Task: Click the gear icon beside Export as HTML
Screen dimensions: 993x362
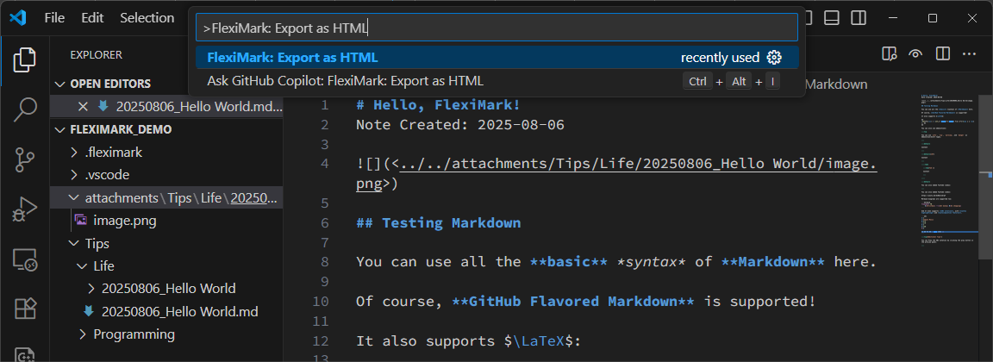Action: click(774, 58)
